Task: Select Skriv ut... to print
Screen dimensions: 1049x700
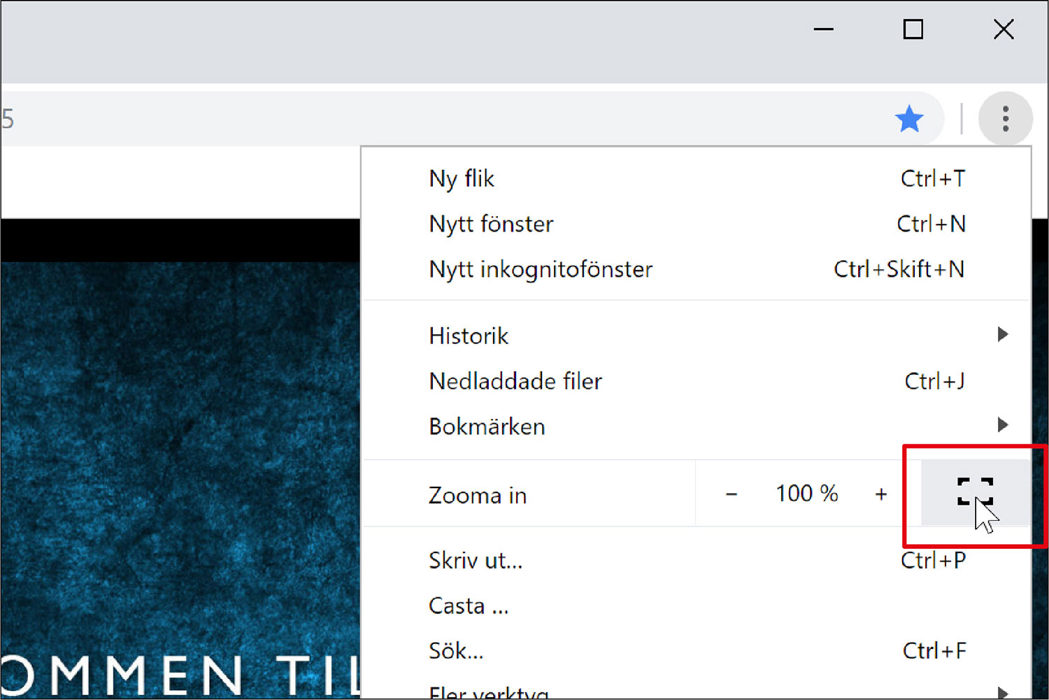Action: pyautogui.click(x=476, y=561)
